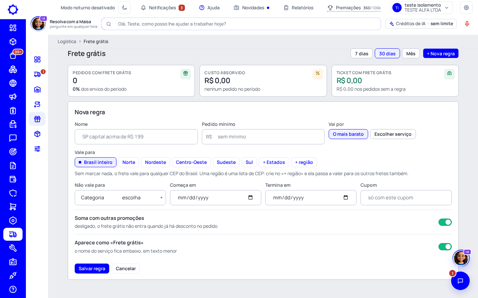Open Notificações bell menu
The width and height of the screenshot is (478, 298).
click(x=163, y=8)
